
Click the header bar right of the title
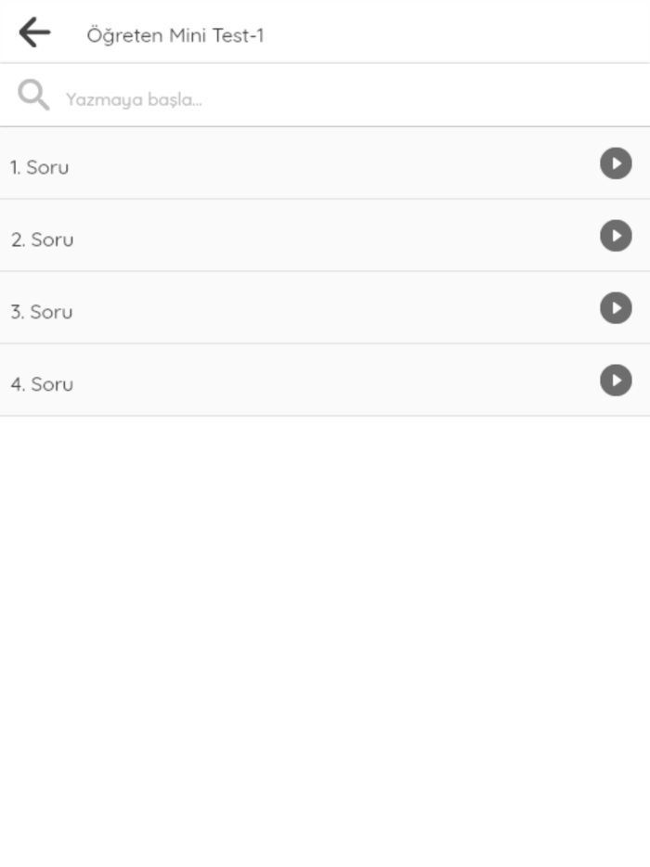click(464, 32)
